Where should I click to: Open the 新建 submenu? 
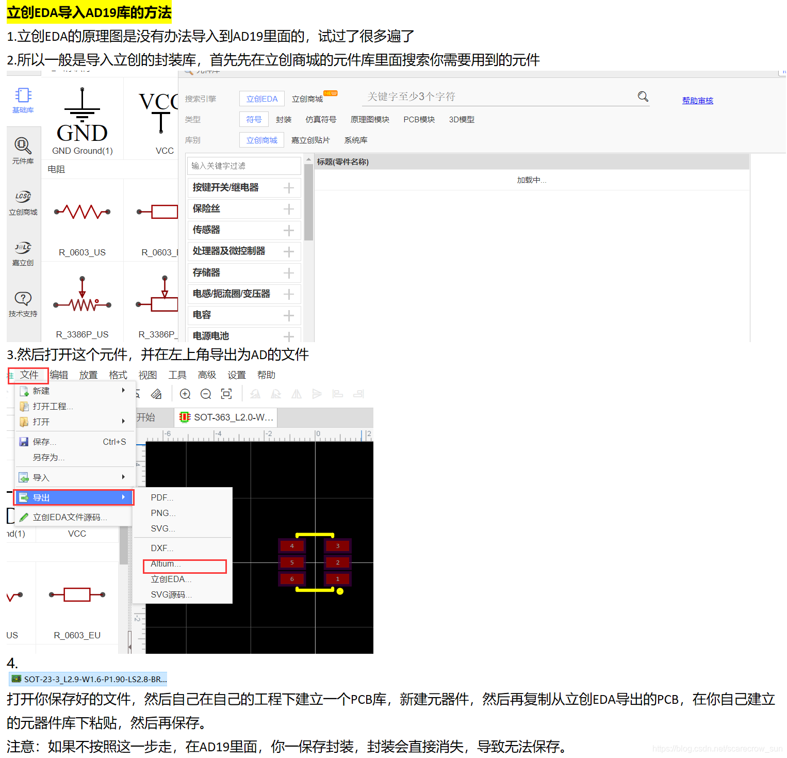tap(75, 391)
